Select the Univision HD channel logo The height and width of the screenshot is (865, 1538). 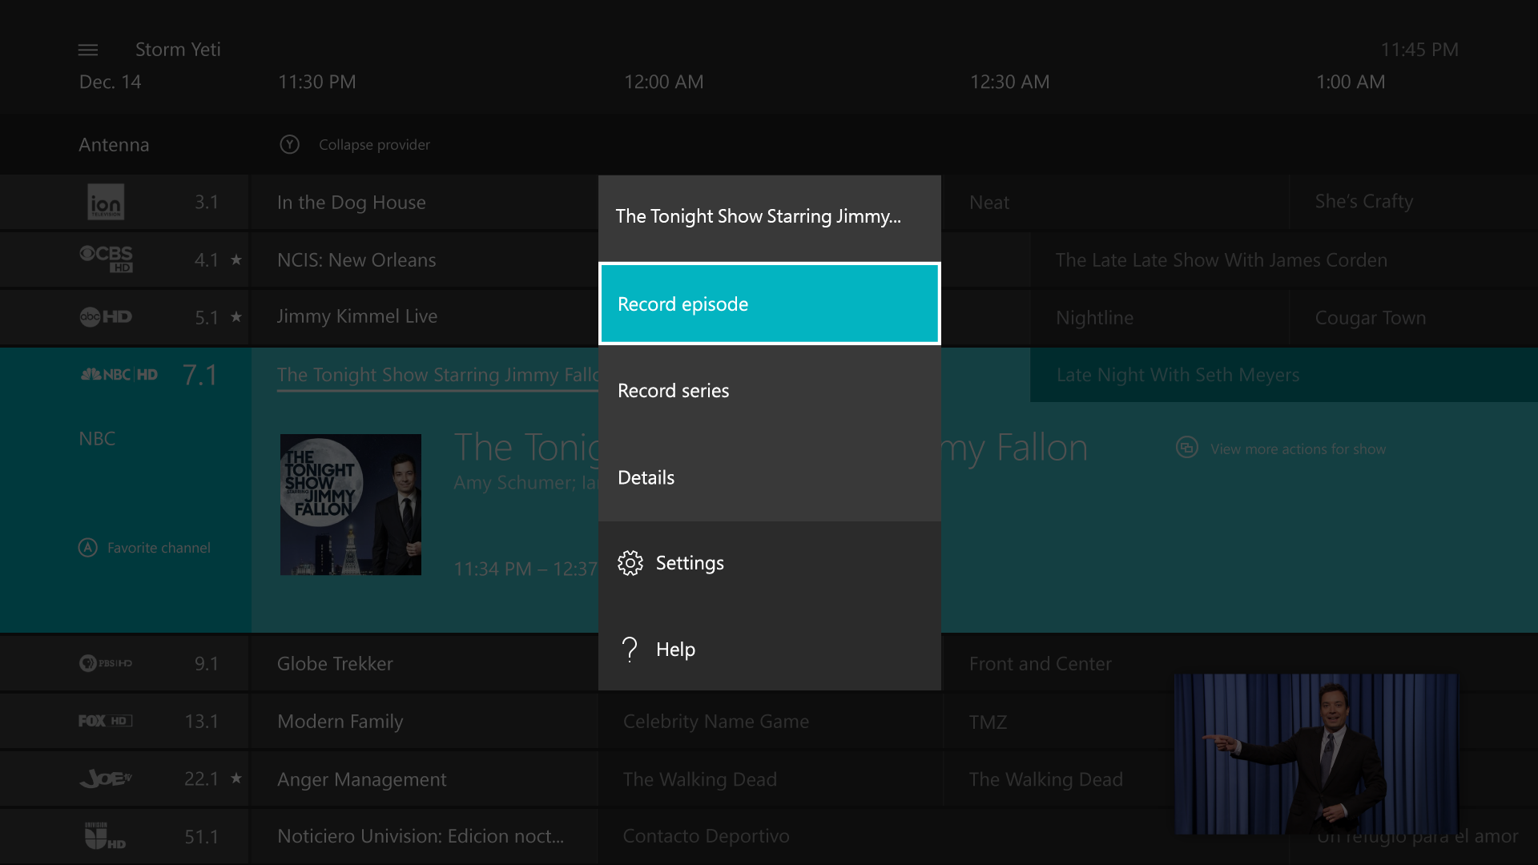105,836
